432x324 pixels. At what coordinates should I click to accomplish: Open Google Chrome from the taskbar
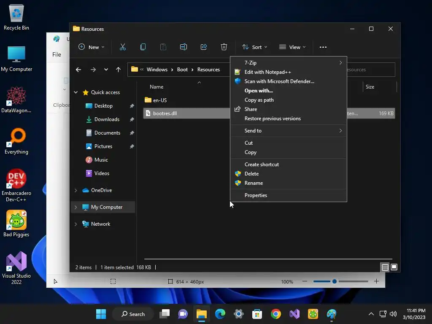click(x=276, y=314)
